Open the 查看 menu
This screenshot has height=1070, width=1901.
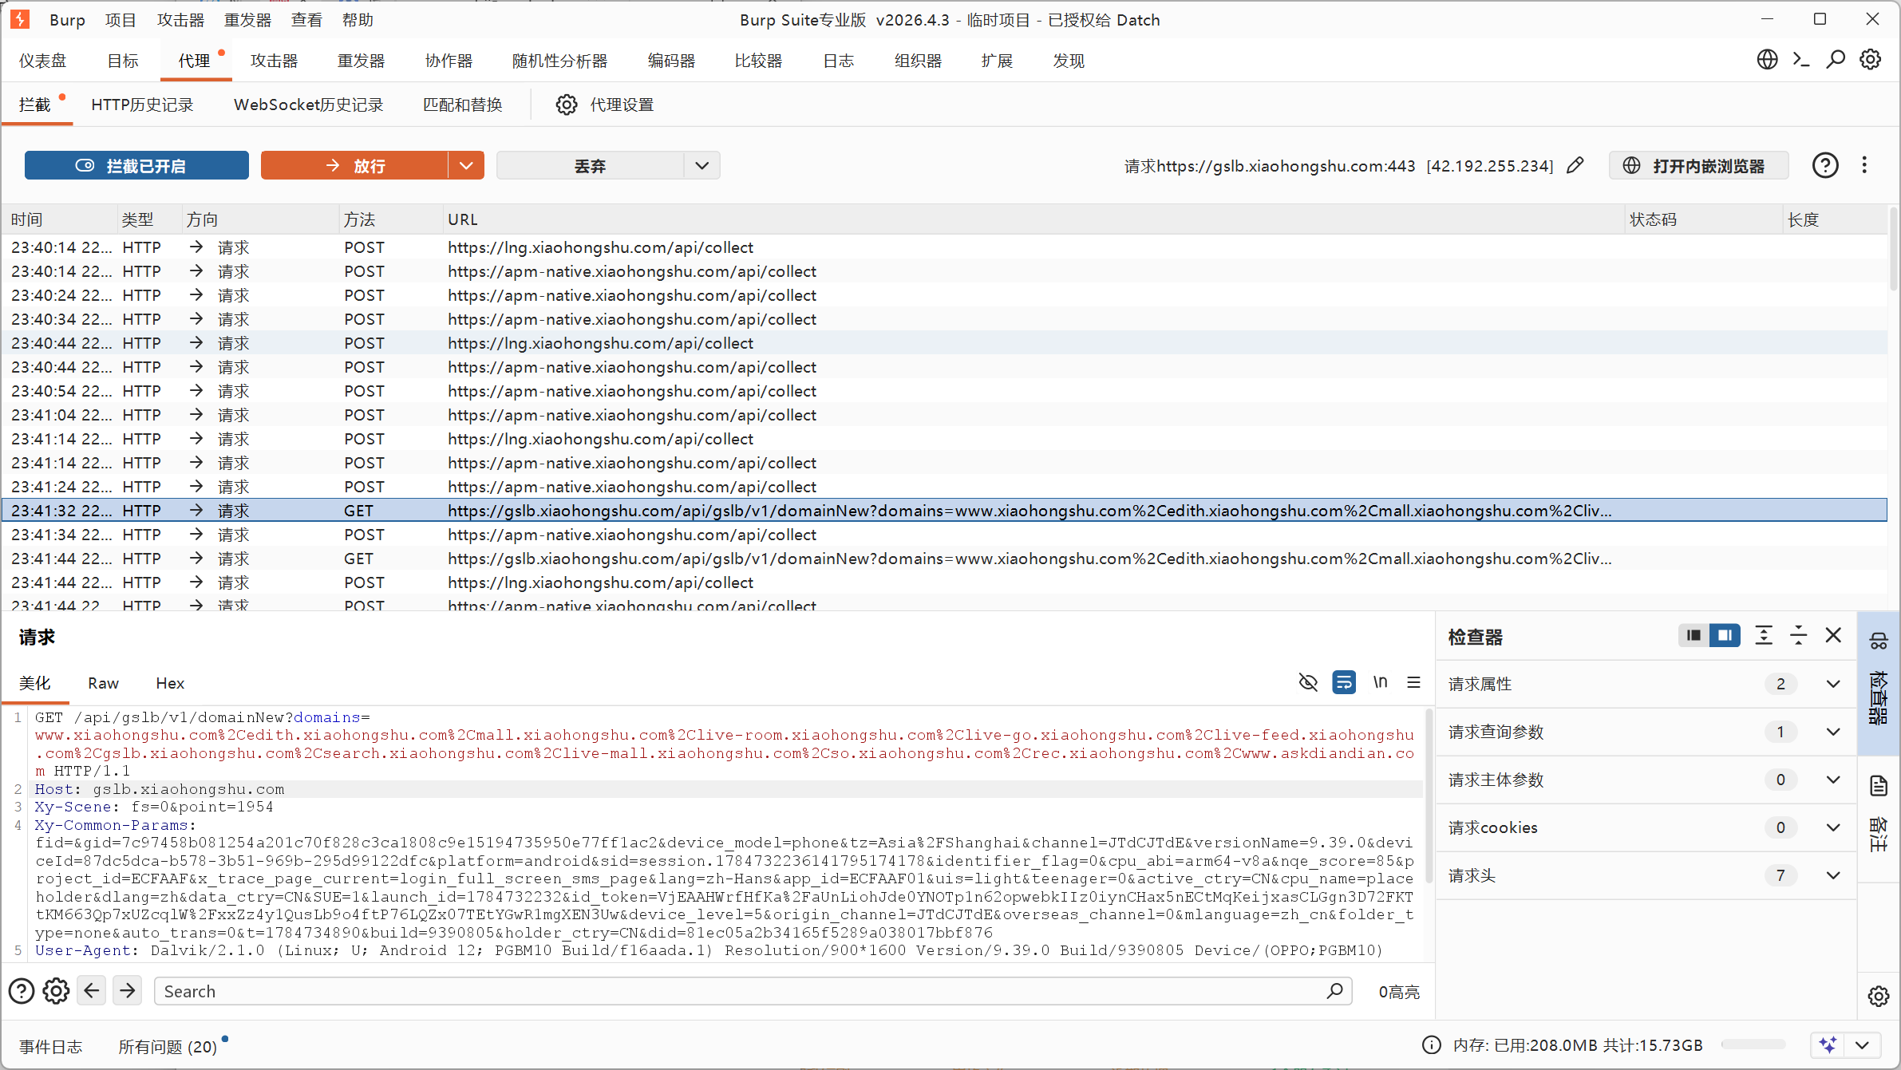(x=306, y=20)
